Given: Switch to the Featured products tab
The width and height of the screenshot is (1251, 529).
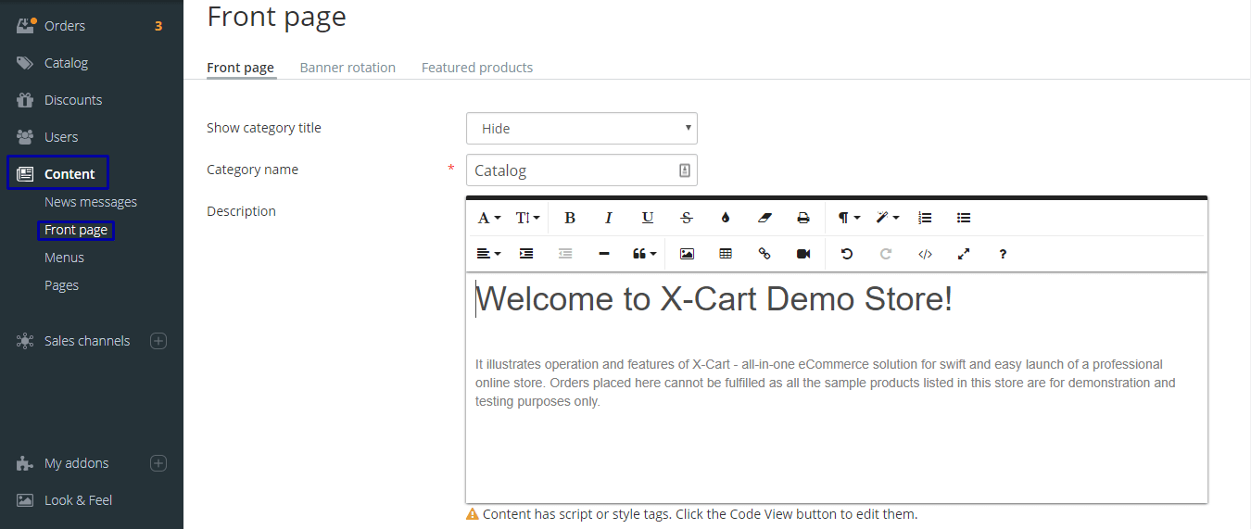Looking at the screenshot, I should [477, 68].
